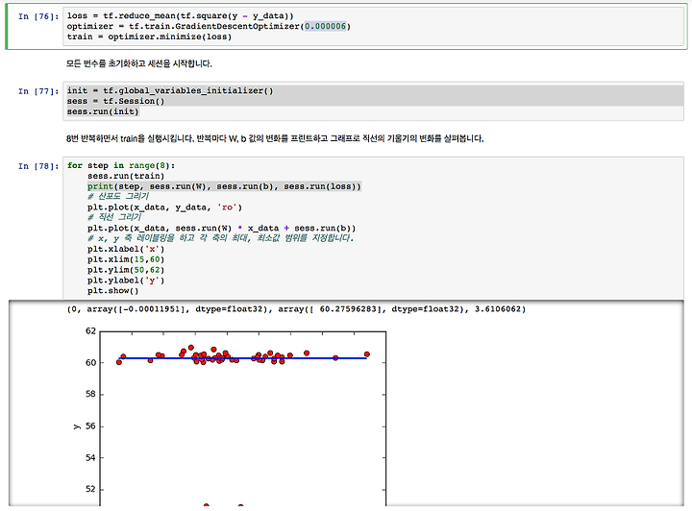Click the plt.xlabel('x') line
This screenshot has width=692, height=511.
pyautogui.click(x=126, y=249)
